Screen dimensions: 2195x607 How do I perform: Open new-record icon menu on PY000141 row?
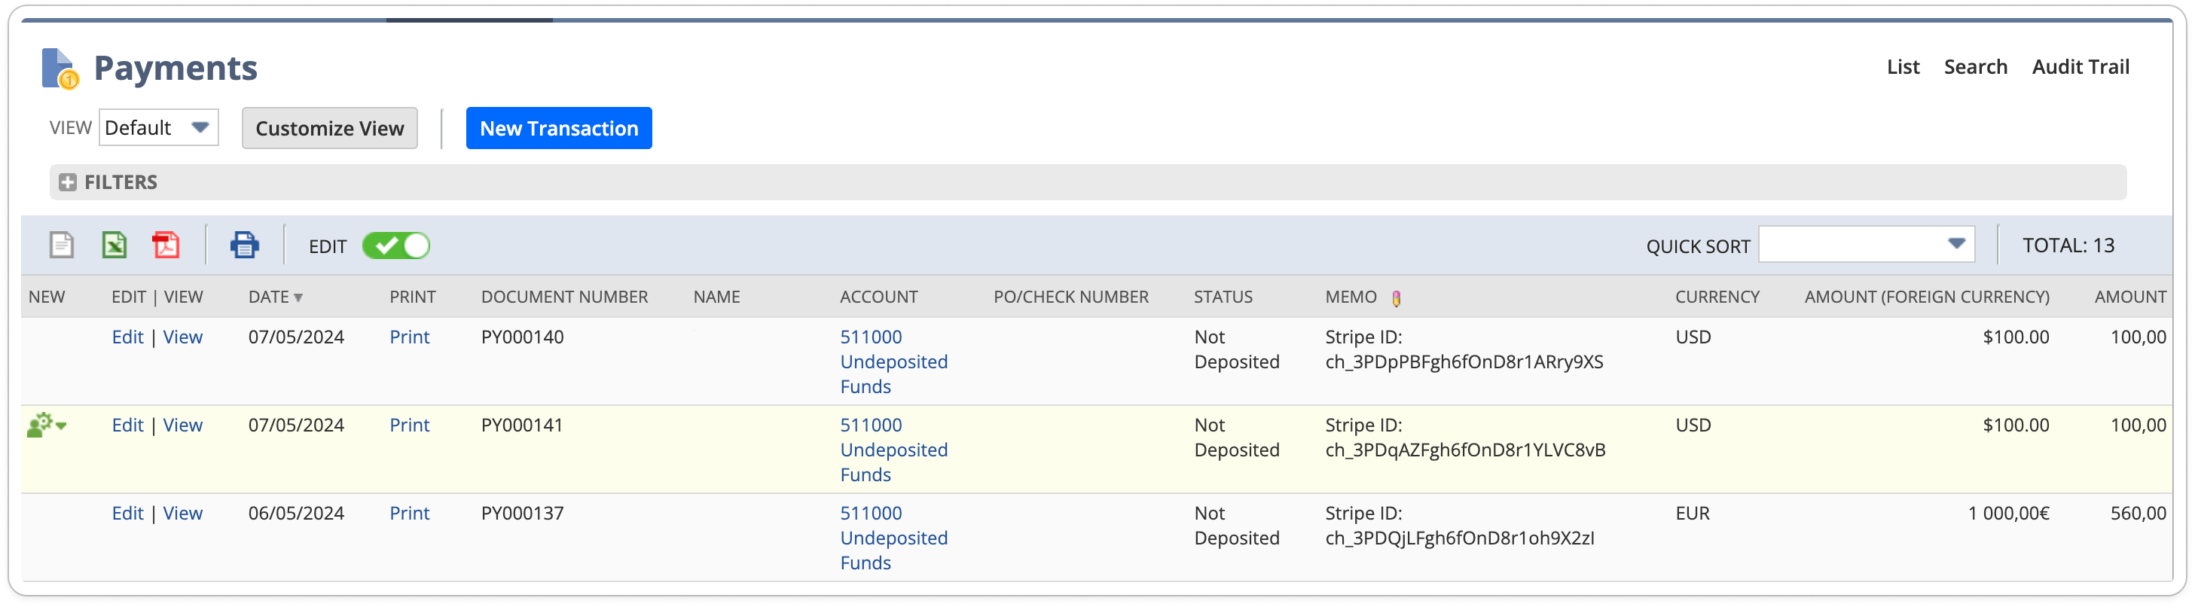pos(47,425)
